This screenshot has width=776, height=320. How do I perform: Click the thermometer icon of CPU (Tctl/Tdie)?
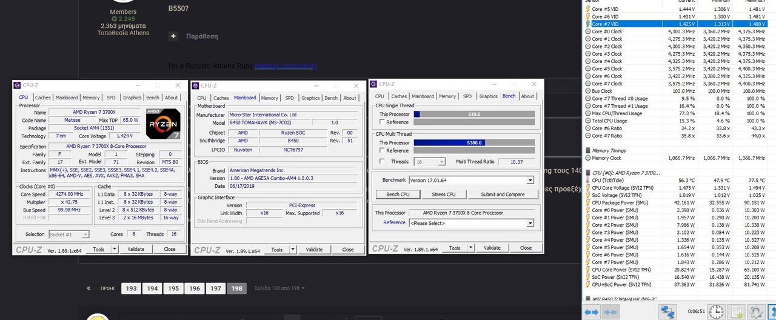coord(587,180)
